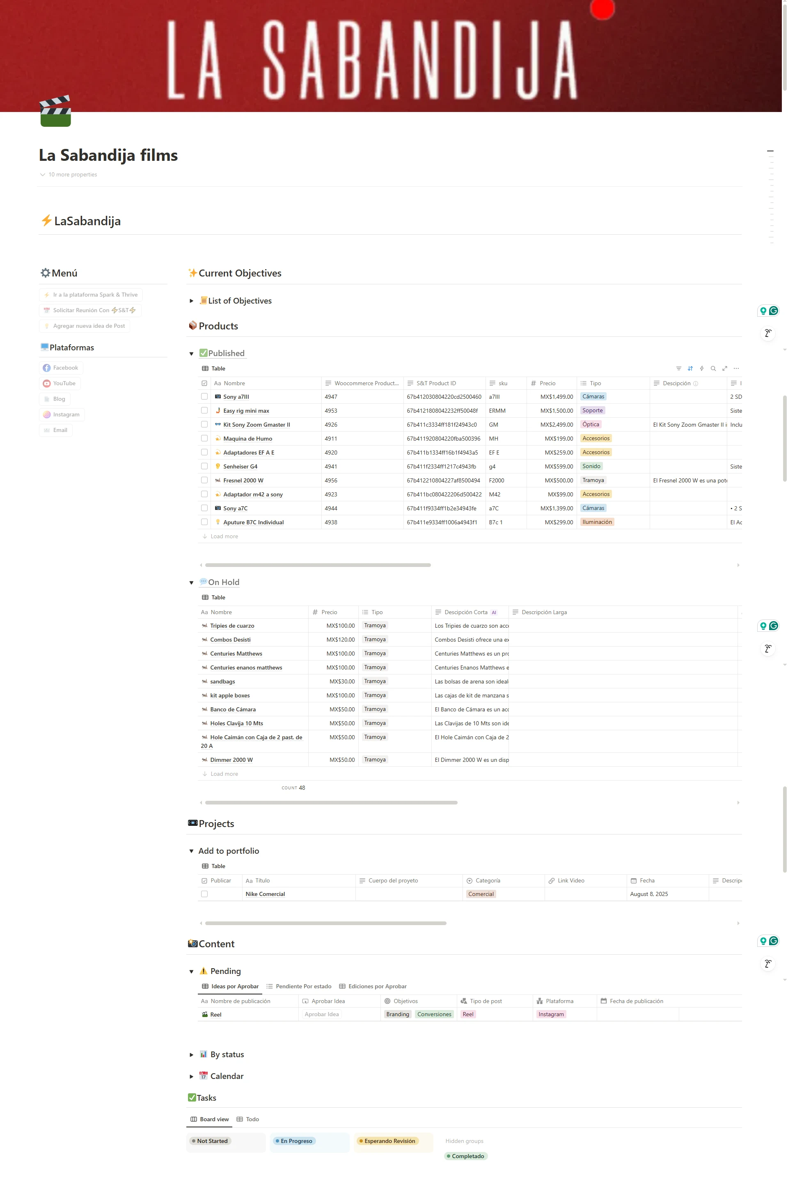The height and width of the screenshot is (1177, 788).
Task: Open the three-dots menu in Published table
Action: click(x=736, y=368)
